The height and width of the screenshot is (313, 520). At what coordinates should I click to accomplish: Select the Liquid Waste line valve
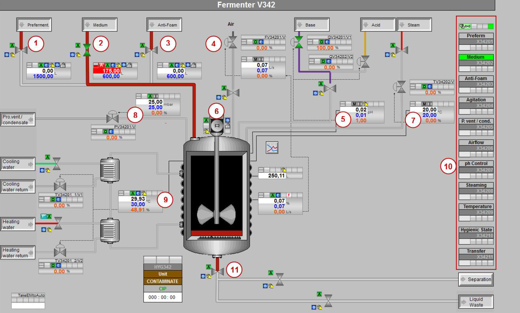tap(328, 300)
